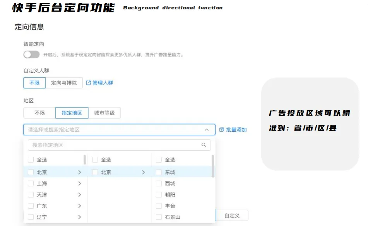Click the 定向与排除 button
This screenshot has width=368, height=226.
click(x=64, y=82)
